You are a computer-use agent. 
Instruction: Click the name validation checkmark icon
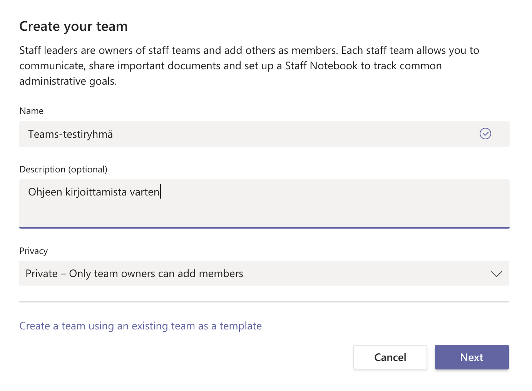click(485, 134)
